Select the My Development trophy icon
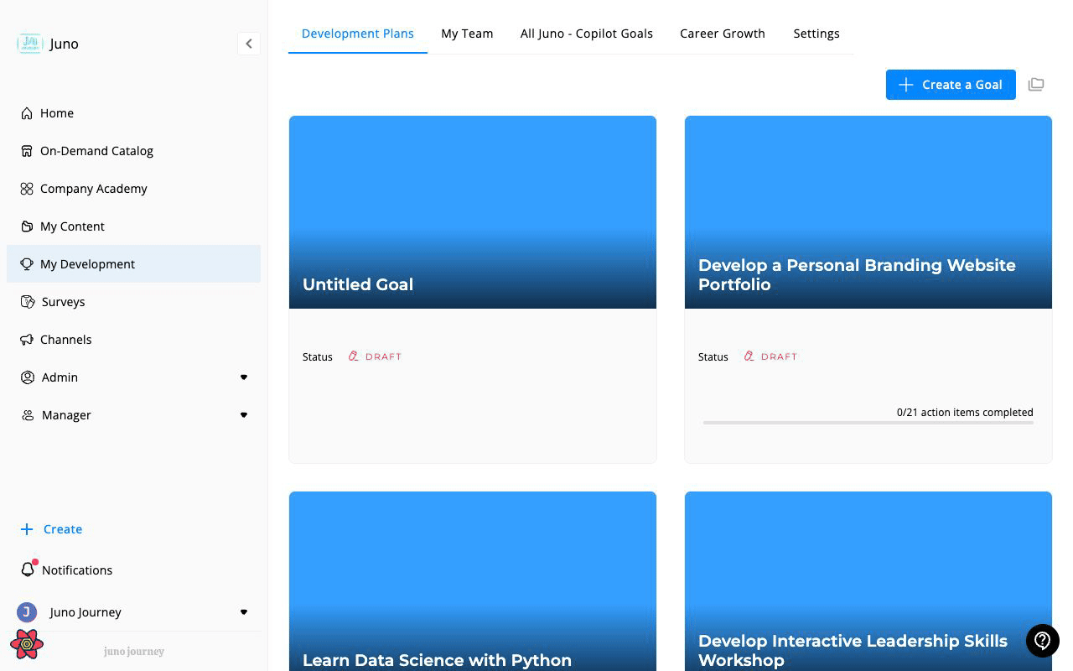 point(28,264)
